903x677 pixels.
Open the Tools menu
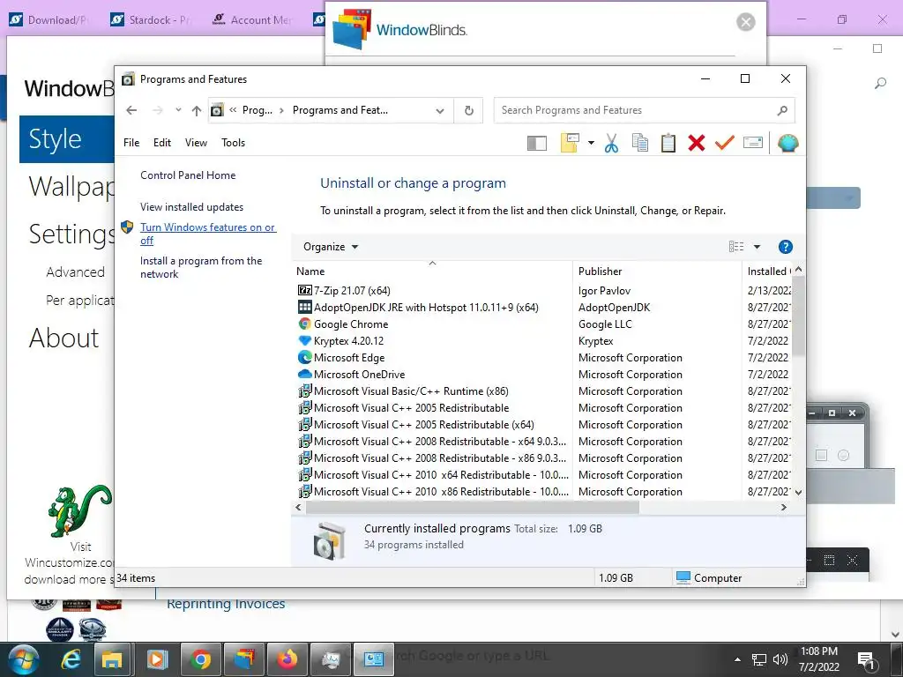(x=233, y=143)
